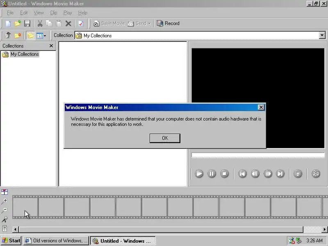Open a project with the folder icon
The image size is (328, 246).
18,23
